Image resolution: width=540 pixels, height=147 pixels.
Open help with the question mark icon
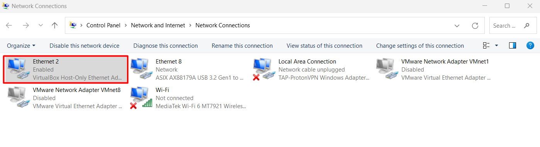click(530, 45)
